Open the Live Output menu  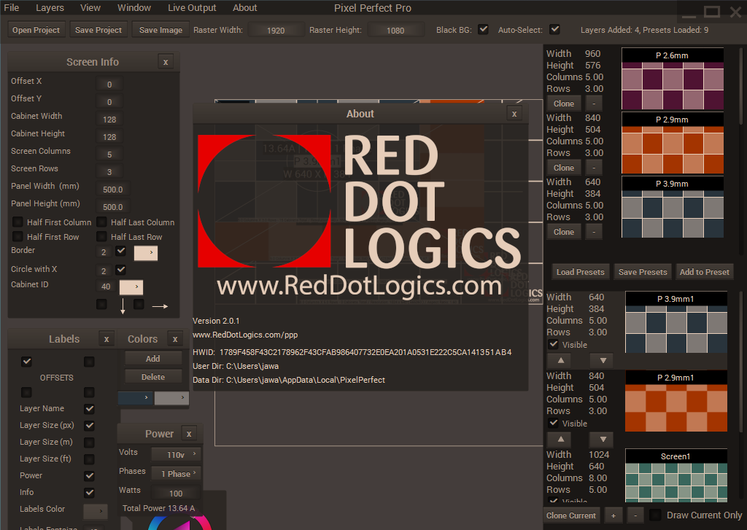[192, 7]
